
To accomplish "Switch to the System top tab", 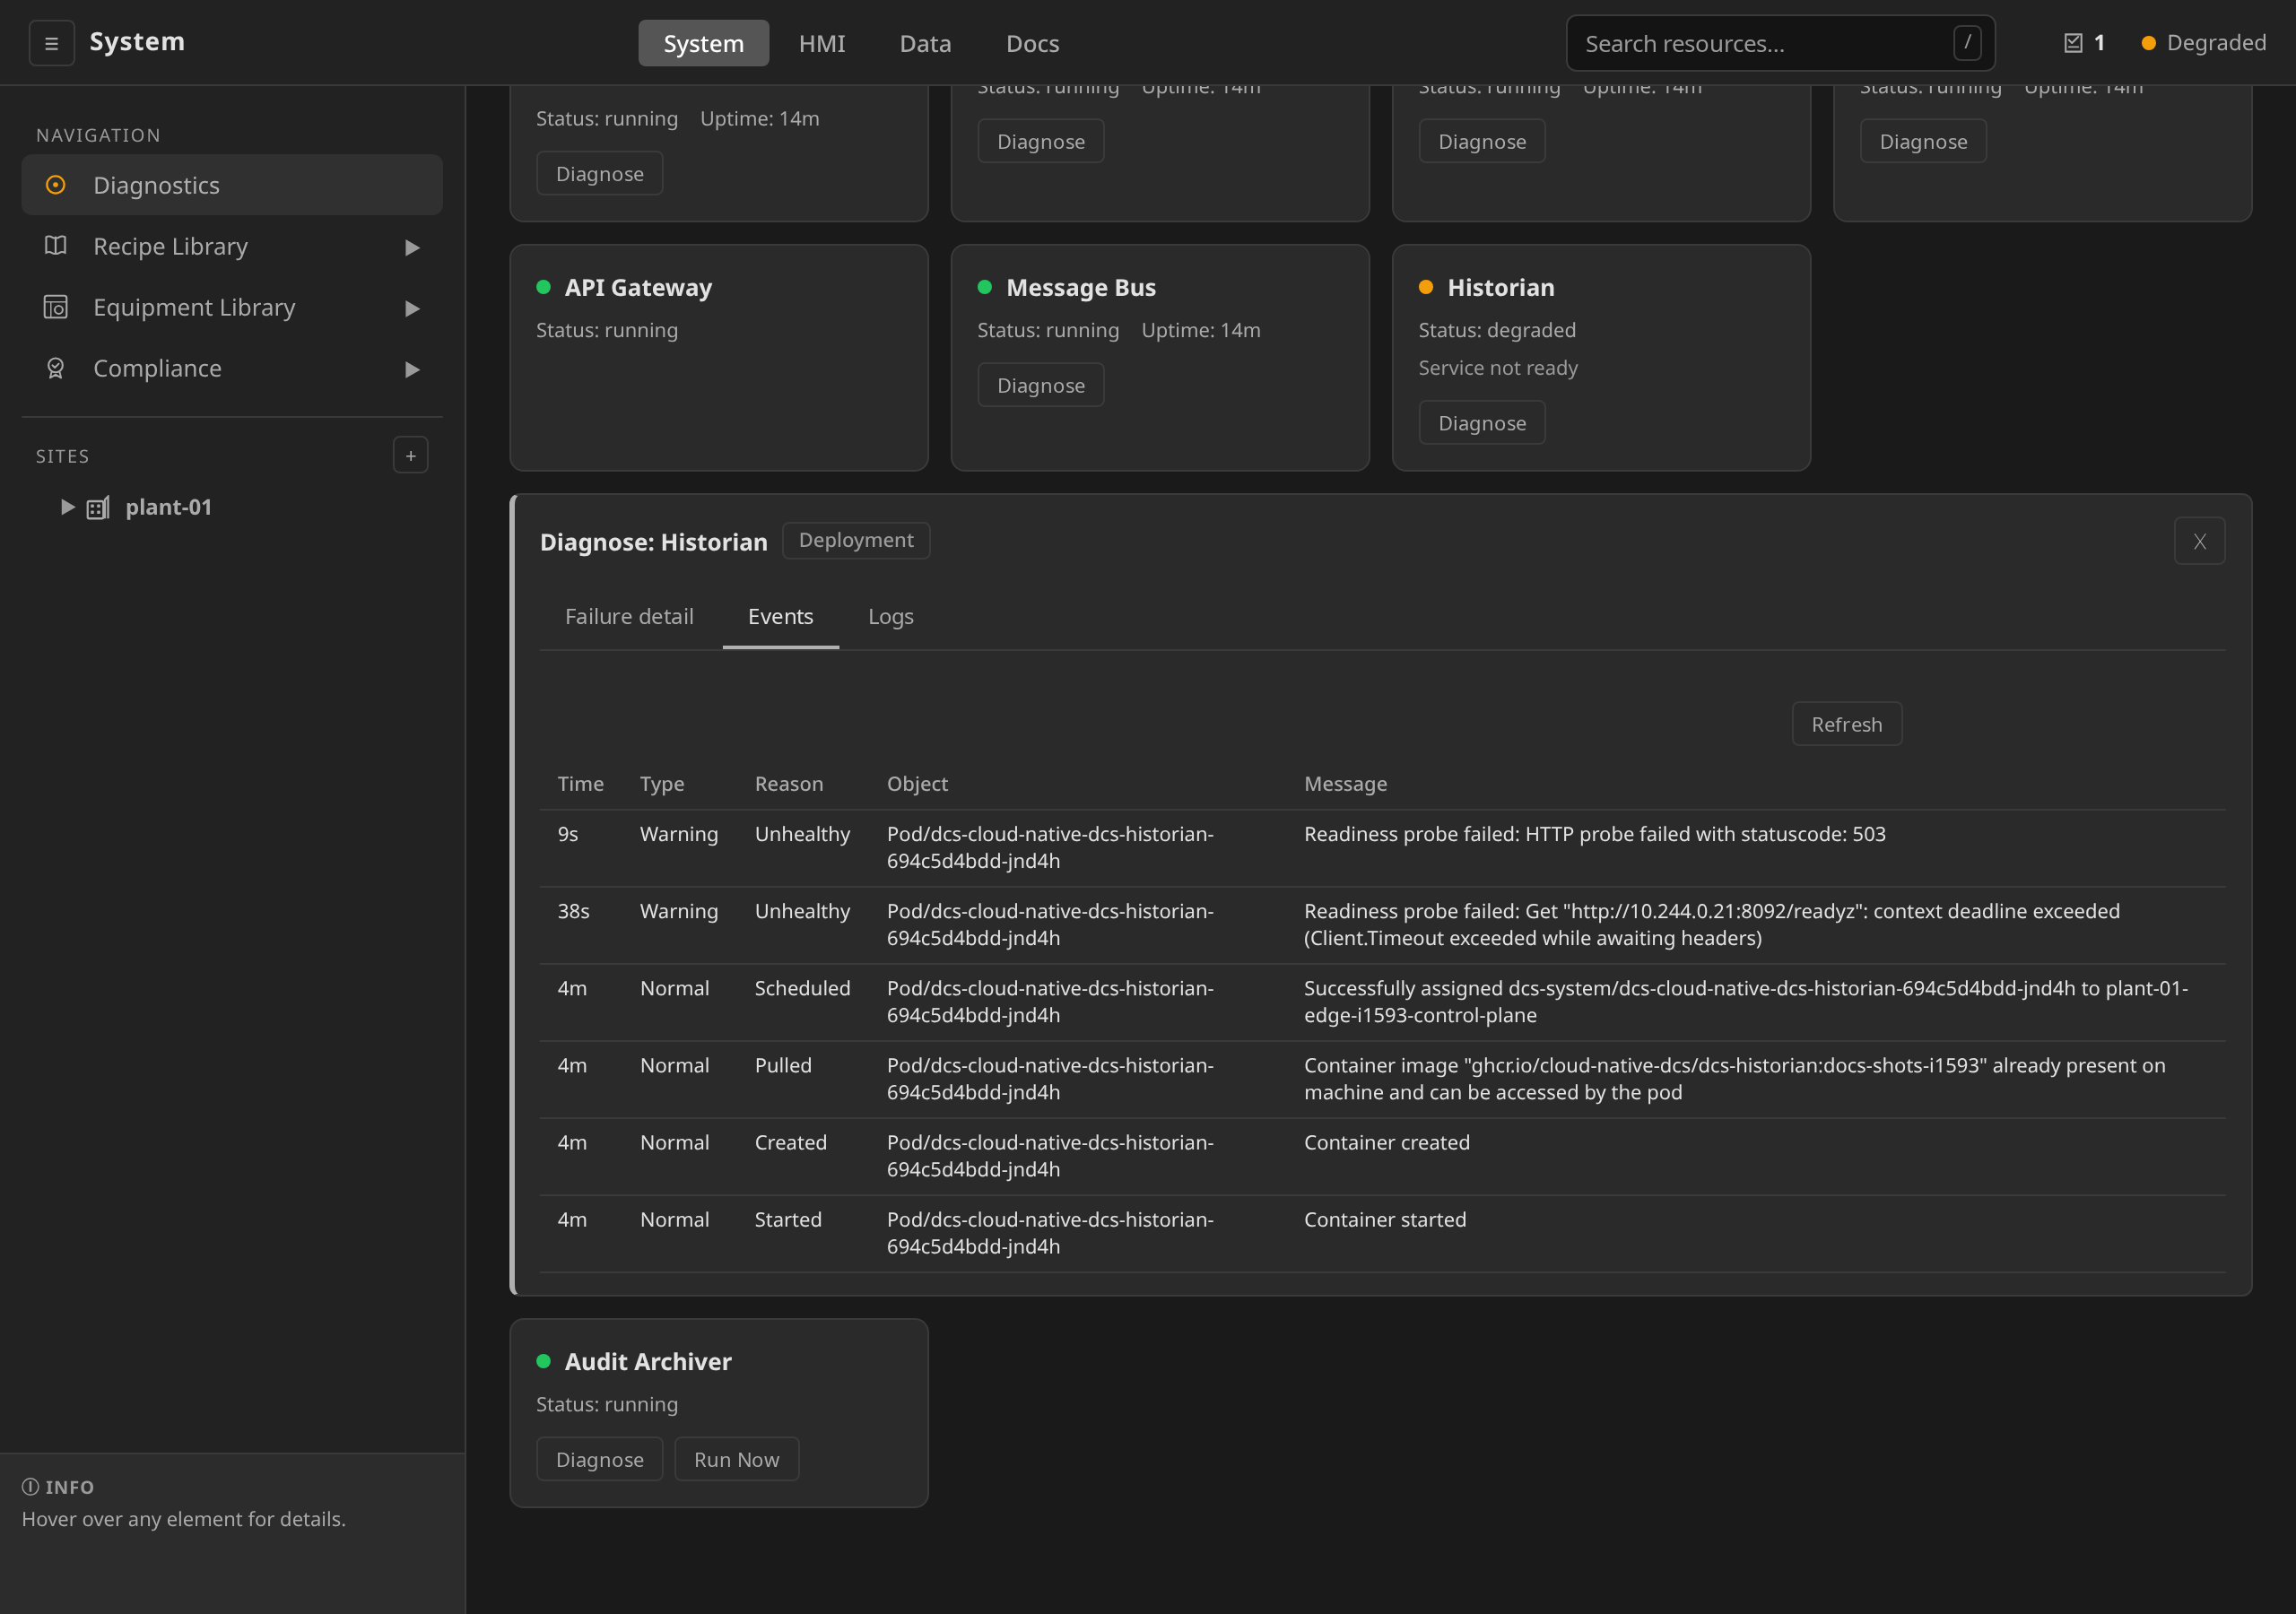I will (x=704, y=43).
